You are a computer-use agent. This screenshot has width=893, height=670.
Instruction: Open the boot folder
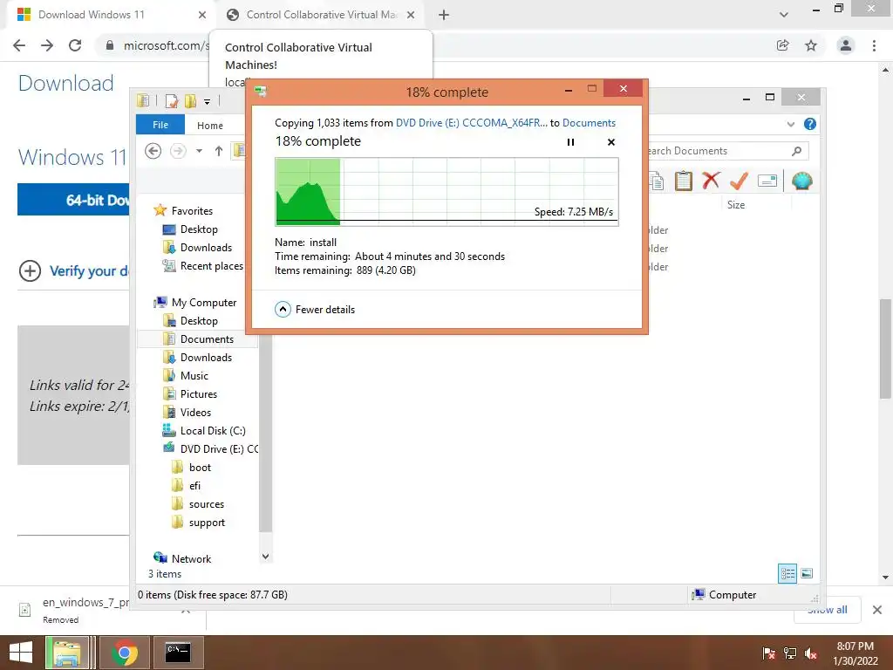pyautogui.click(x=200, y=468)
